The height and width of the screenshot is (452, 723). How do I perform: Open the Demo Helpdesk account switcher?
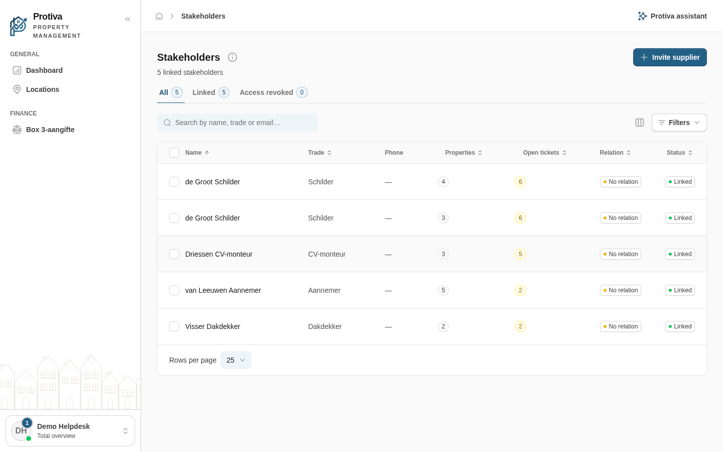[x=70, y=431]
